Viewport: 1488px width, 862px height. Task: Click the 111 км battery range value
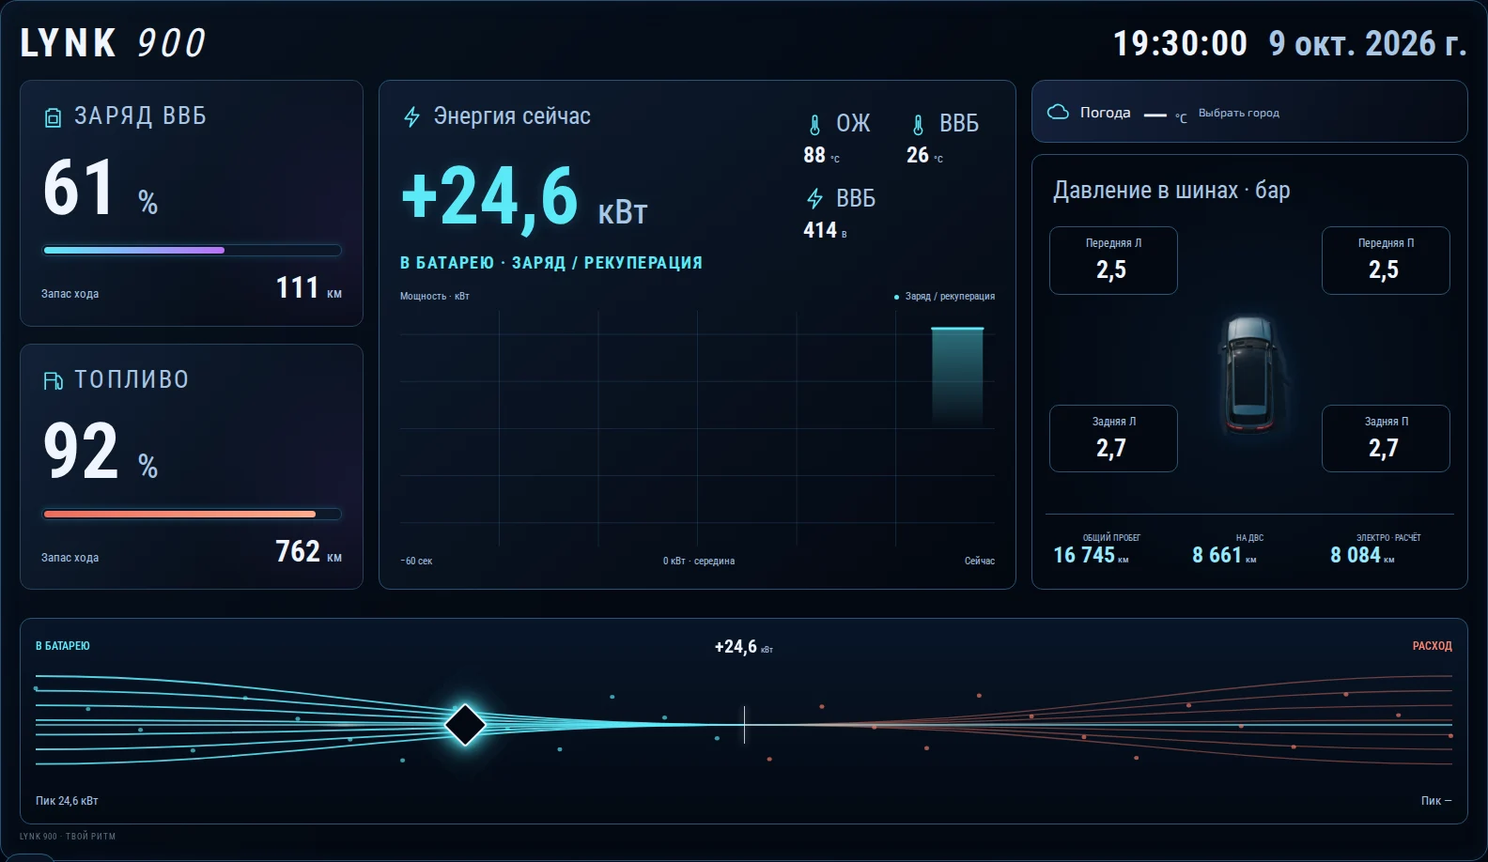pos(308,288)
